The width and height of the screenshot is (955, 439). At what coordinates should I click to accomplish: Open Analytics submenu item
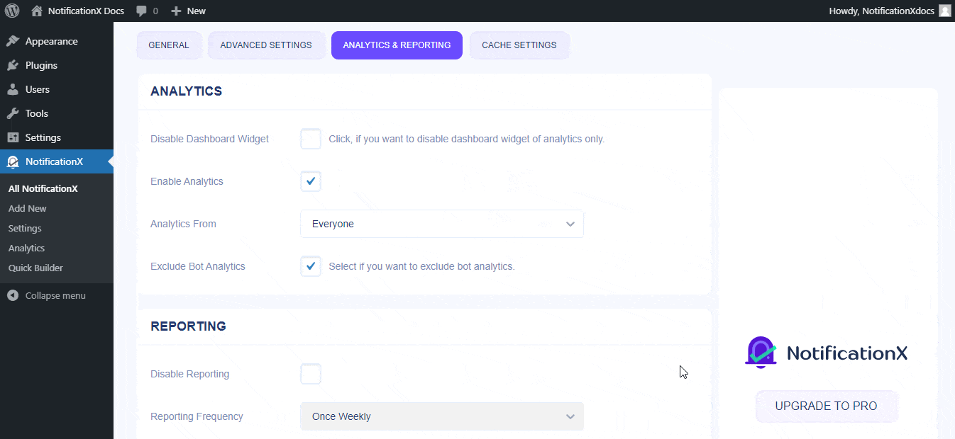[x=27, y=249]
